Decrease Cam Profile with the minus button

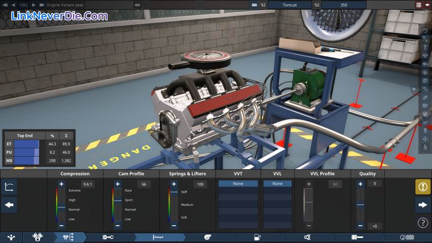tap(118, 225)
